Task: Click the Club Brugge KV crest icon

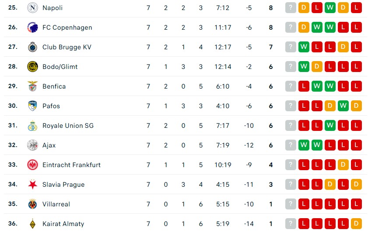Action: (x=32, y=47)
